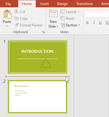Select the Introduction slide thumbnail

(x=38, y=57)
